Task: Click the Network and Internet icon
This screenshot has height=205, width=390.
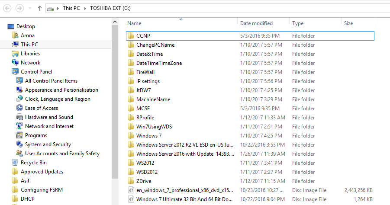Action: 19,126
